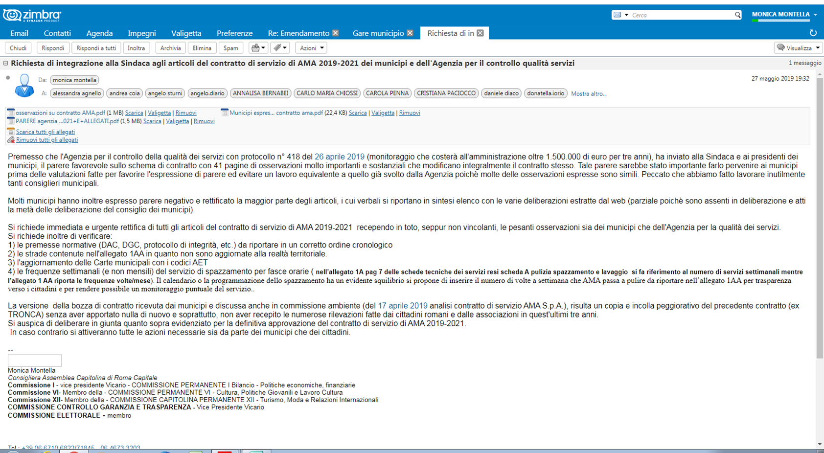This screenshot has height=453, width=824.
Task: Click Scarica for PARERE agenzia pdf
Action: coord(152,121)
